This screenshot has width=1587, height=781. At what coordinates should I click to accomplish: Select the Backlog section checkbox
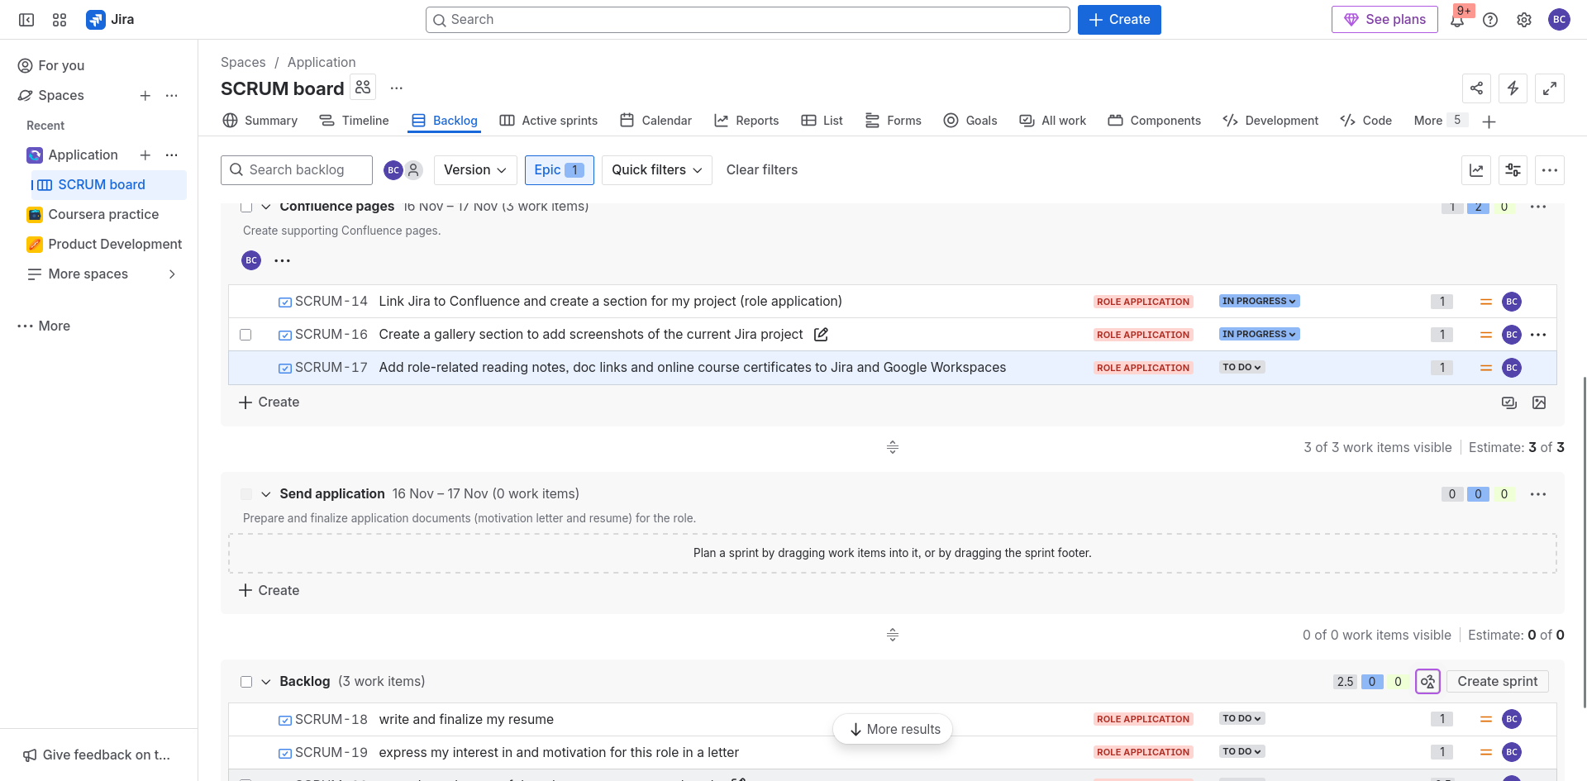[x=246, y=682]
